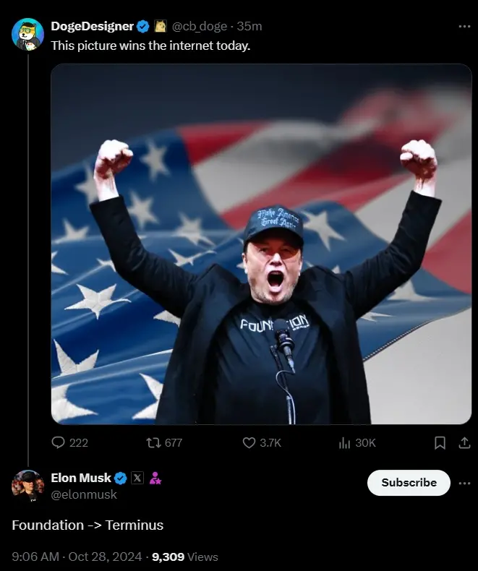Click Elon Musk's blue verified checkmark
Screen dimensions: 478x571
pos(121,478)
